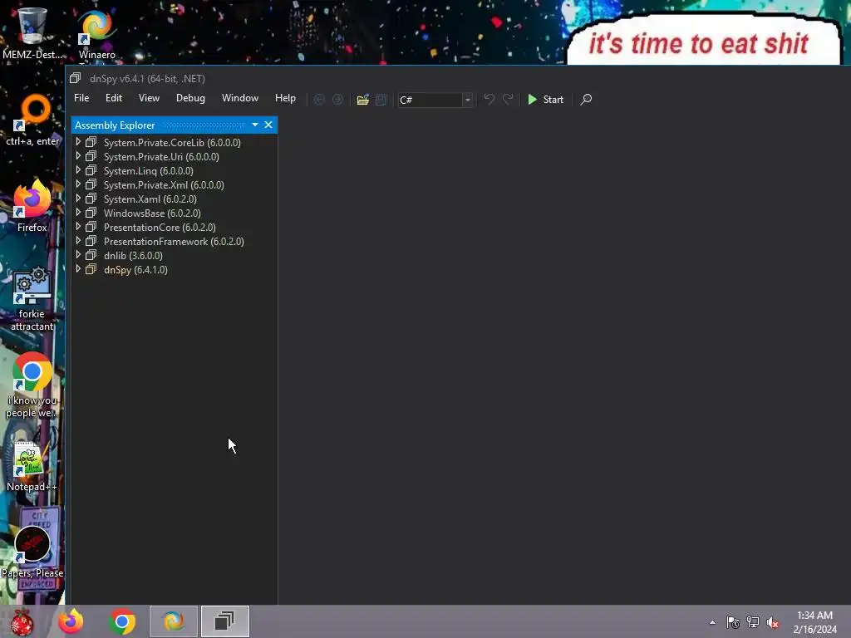
Task: Expand the PresentationFramework node
Action: (78, 240)
